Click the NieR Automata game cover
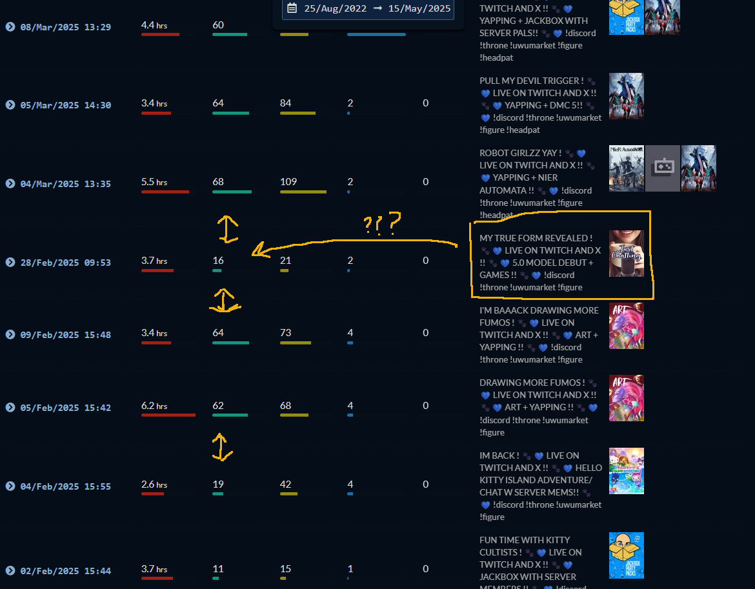Image resolution: width=755 pixels, height=589 pixels. coord(627,168)
